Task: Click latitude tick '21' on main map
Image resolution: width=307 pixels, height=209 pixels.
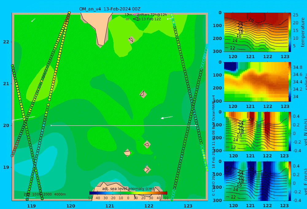Action: [x=6, y=84]
